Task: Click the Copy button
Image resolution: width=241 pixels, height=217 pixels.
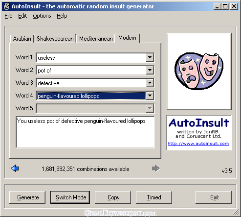Action: click(113, 197)
